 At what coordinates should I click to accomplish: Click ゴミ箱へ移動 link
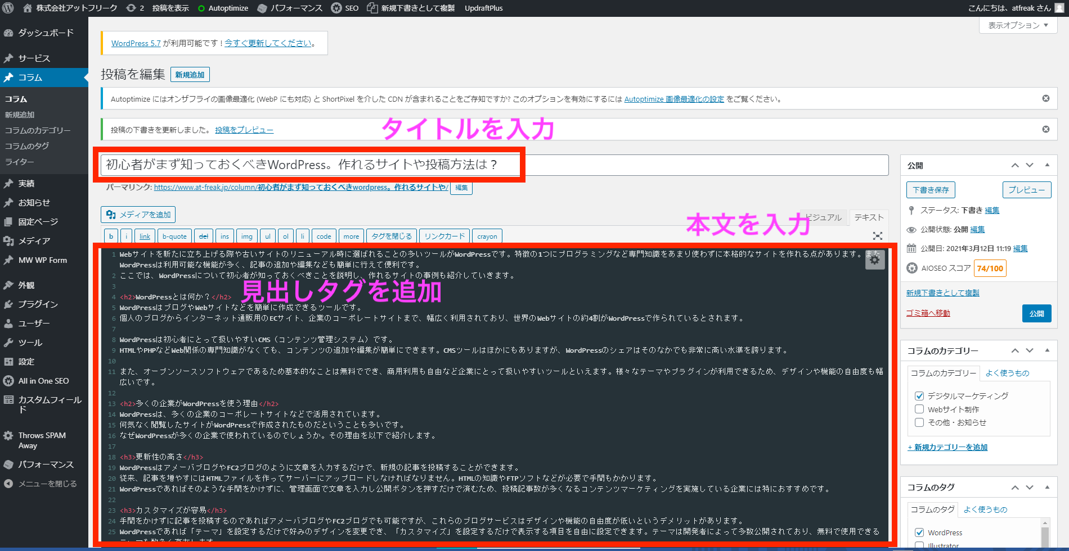[928, 313]
